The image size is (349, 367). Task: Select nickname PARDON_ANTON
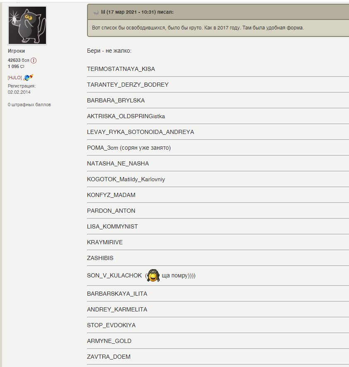(111, 211)
